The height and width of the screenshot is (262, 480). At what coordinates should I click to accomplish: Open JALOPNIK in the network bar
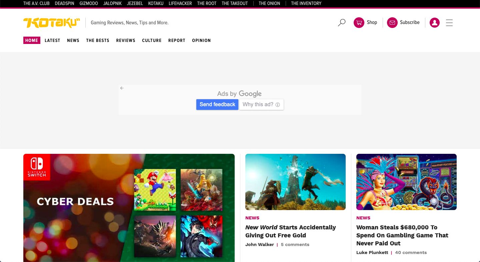coord(112,3)
